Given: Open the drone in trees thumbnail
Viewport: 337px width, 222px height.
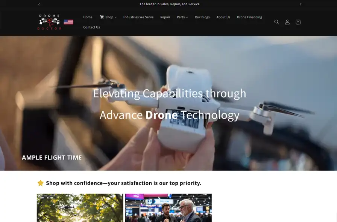Looking at the screenshot, I should [x=80, y=208].
